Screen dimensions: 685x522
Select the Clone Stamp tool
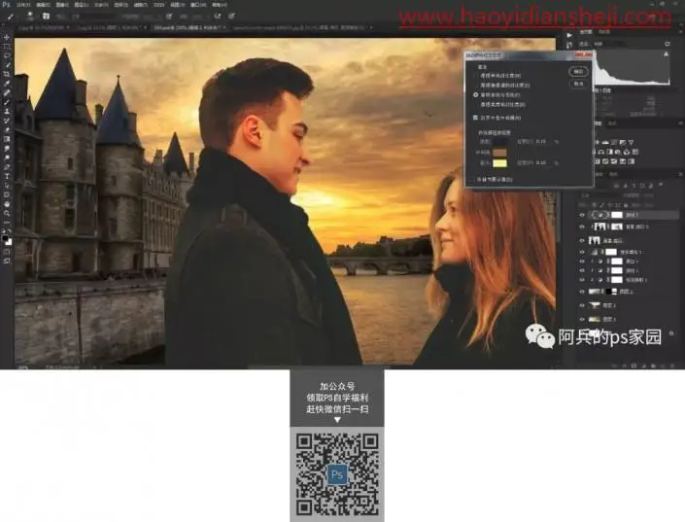click(7, 112)
